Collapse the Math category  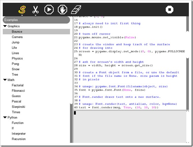click(x=5, y=80)
